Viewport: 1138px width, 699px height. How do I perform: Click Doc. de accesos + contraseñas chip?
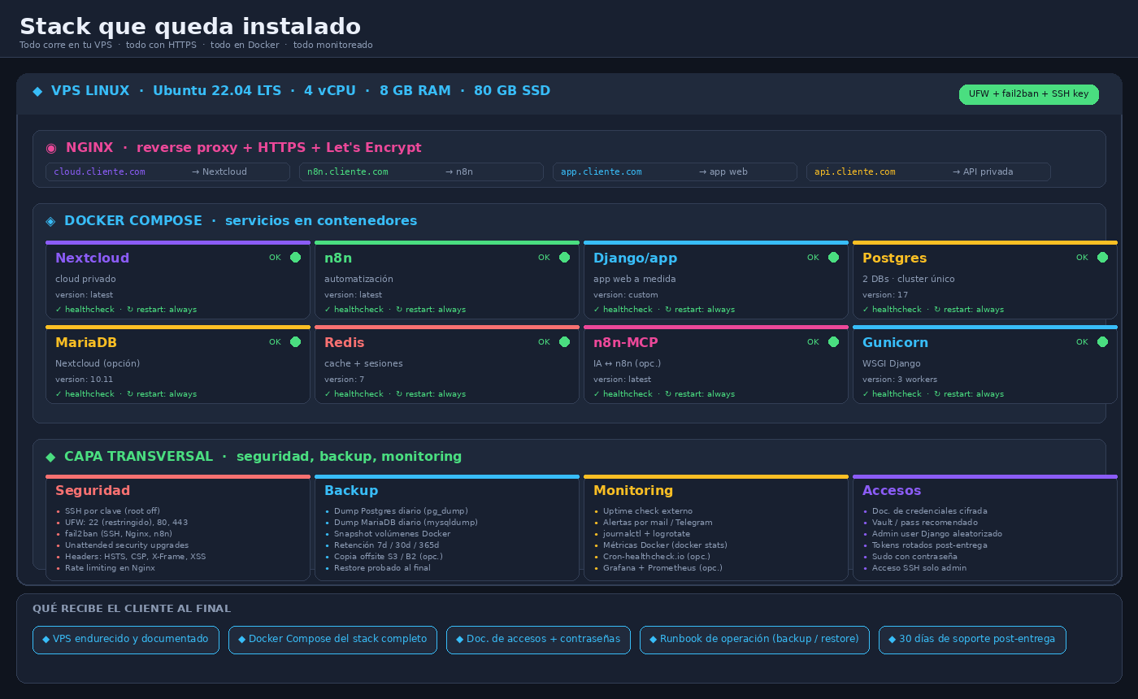tap(538, 640)
